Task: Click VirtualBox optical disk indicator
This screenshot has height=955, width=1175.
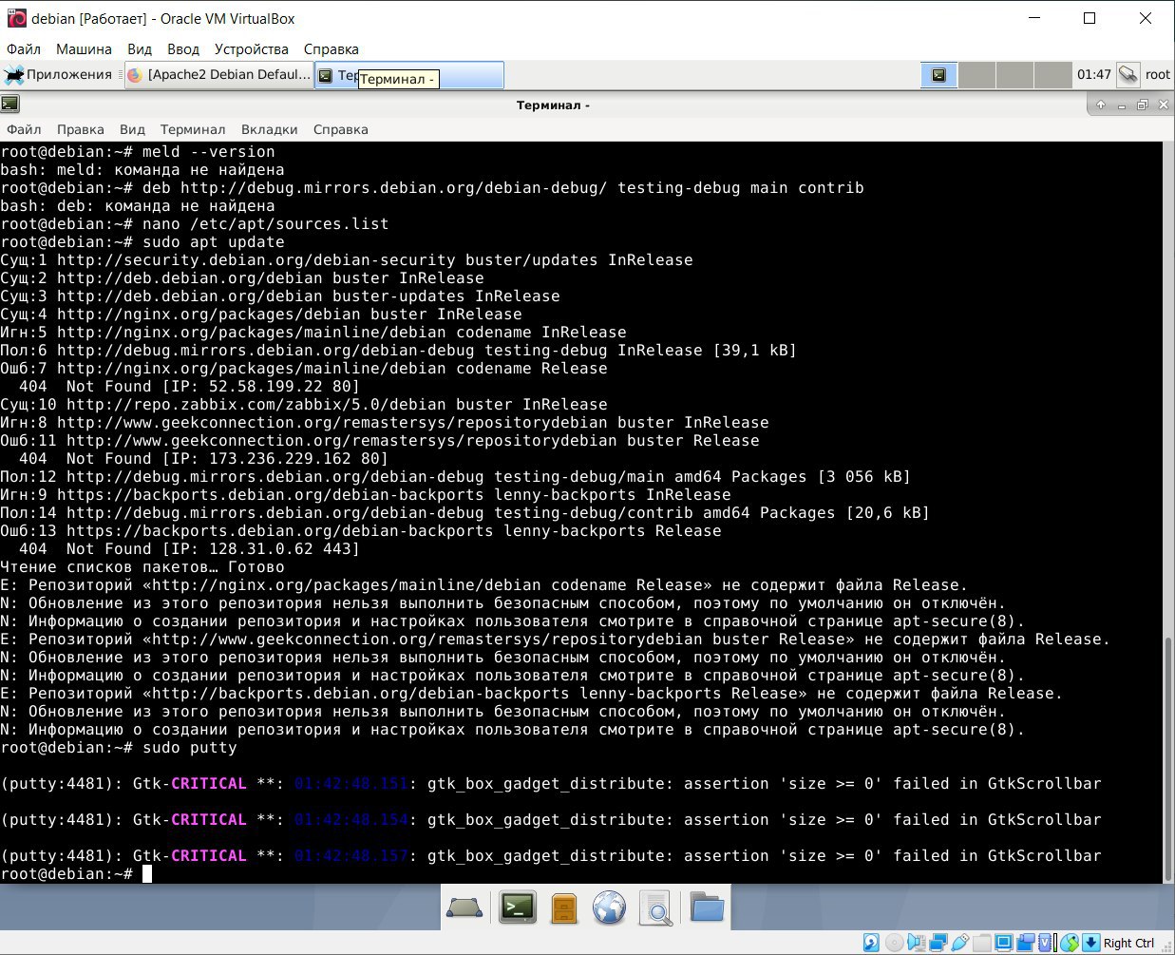Action: point(894,943)
